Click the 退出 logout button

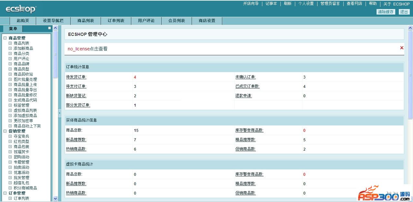point(404,12)
